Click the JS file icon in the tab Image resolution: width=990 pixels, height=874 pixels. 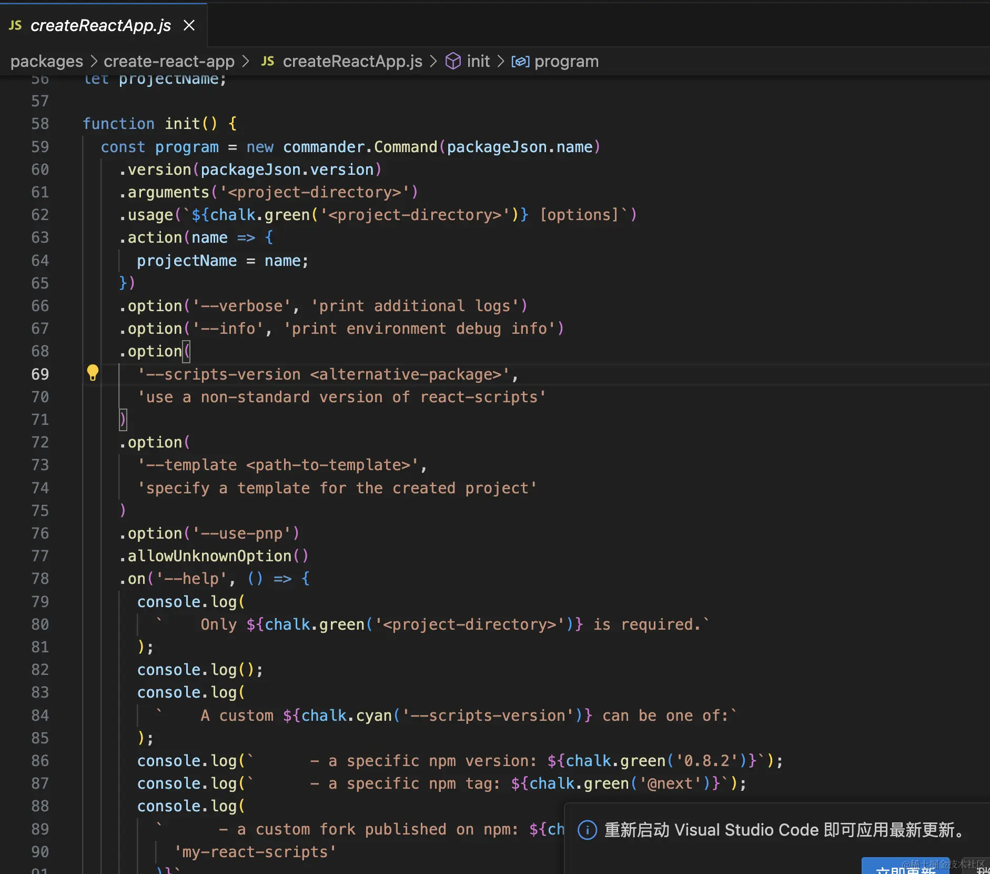(x=15, y=25)
